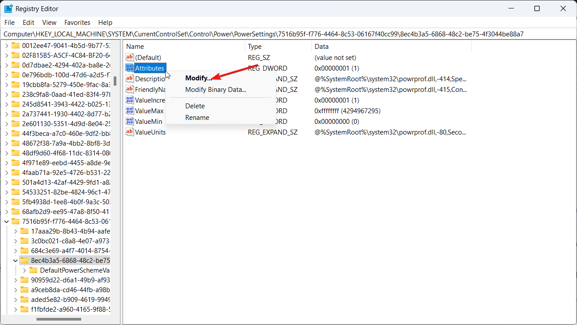Click the tree pane vertical scrollbar thumb
The image size is (577, 325).
click(x=115, y=80)
